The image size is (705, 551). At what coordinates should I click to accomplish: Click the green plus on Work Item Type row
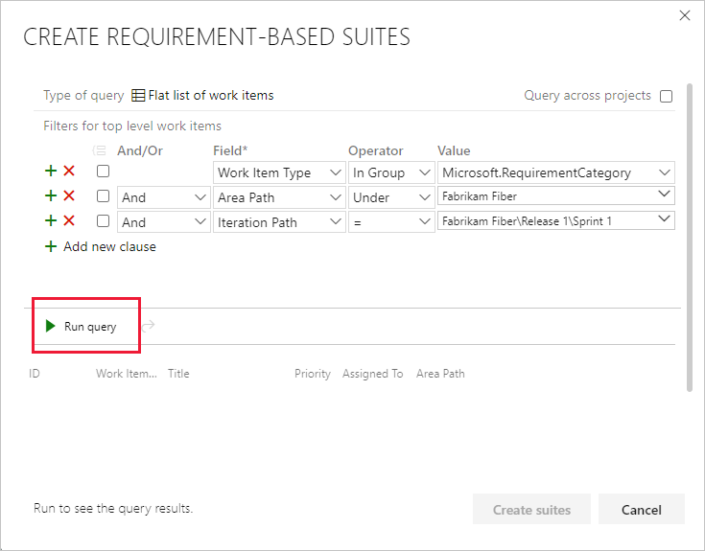point(51,172)
